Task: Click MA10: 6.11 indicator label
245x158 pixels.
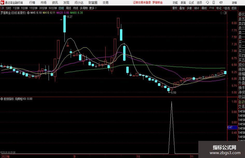Action: 49,13
